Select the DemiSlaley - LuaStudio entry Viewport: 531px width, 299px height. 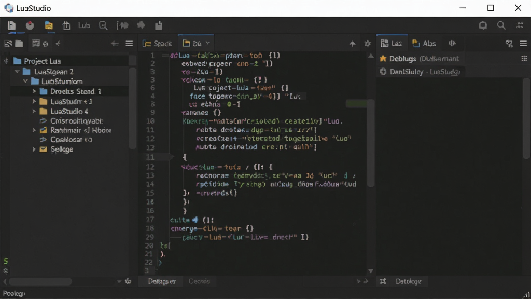pyautogui.click(x=420, y=72)
